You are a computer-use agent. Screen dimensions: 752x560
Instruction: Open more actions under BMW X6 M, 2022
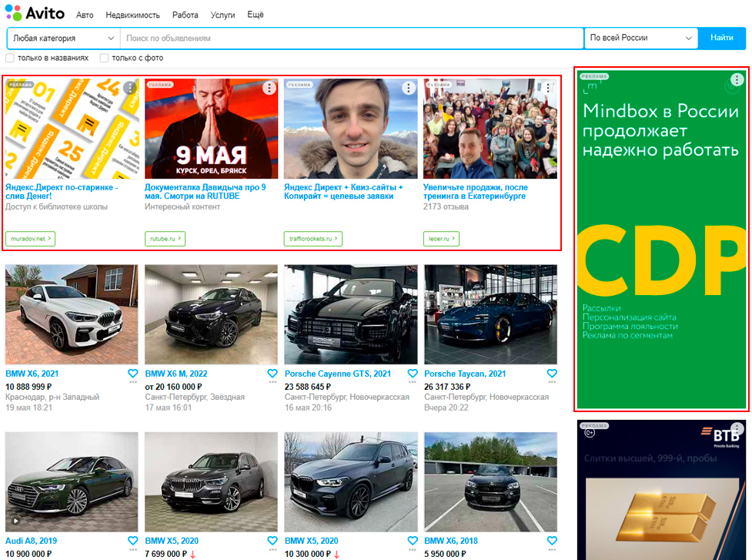point(272,383)
